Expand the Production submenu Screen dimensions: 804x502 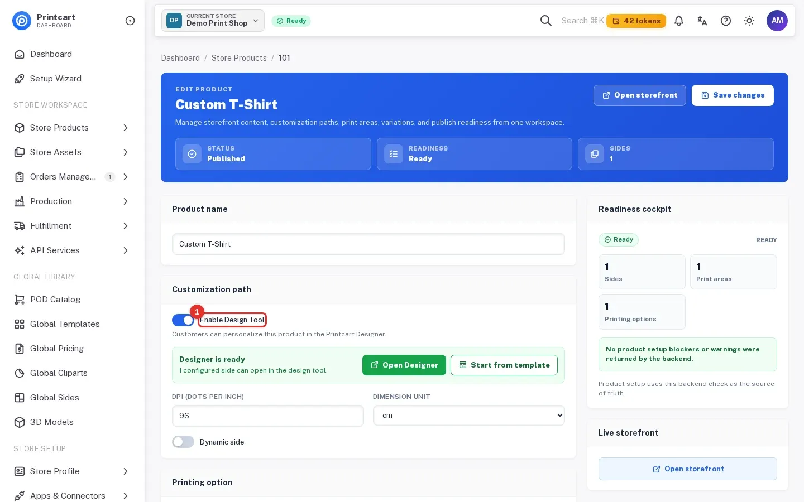click(x=126, y=201)
